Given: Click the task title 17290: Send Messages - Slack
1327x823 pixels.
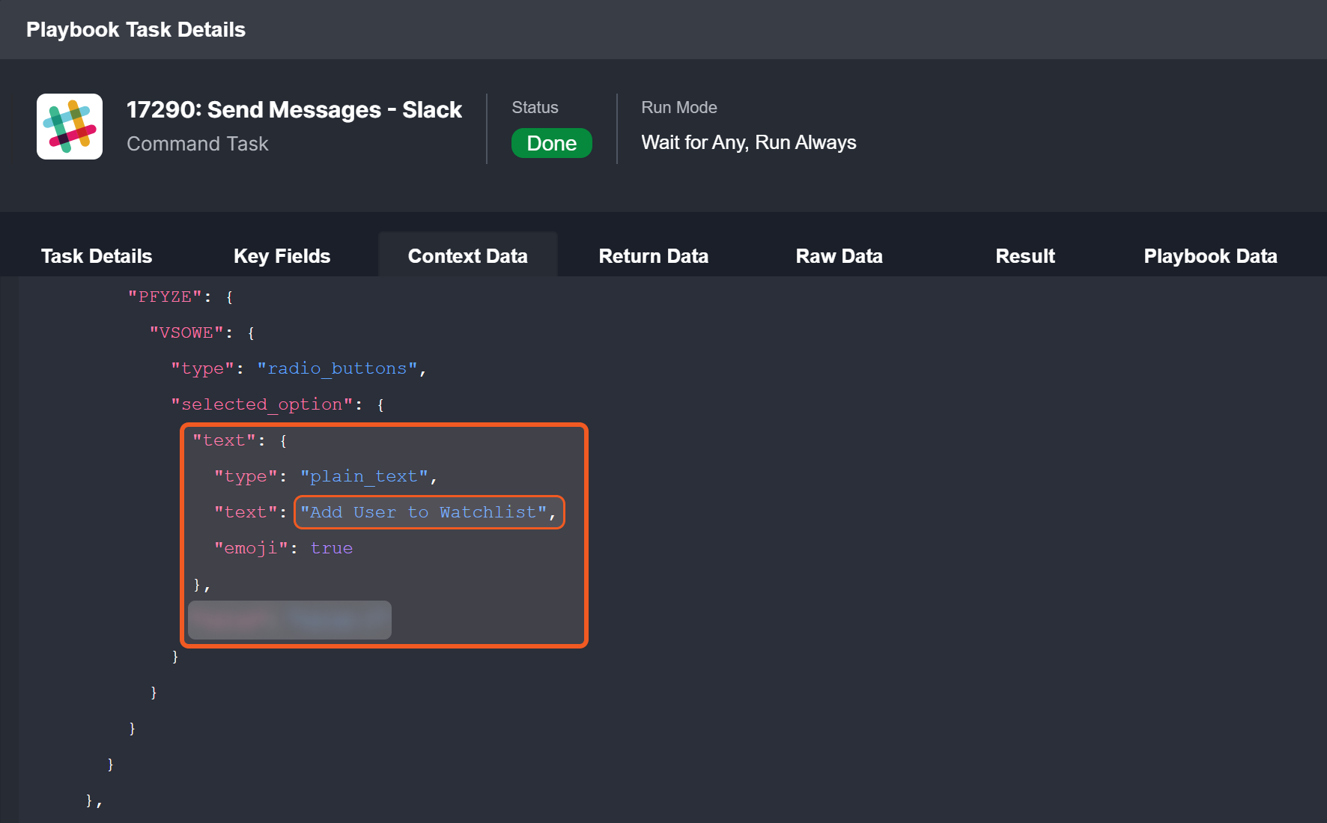Looking at the screenshot, I should [294, 110].
